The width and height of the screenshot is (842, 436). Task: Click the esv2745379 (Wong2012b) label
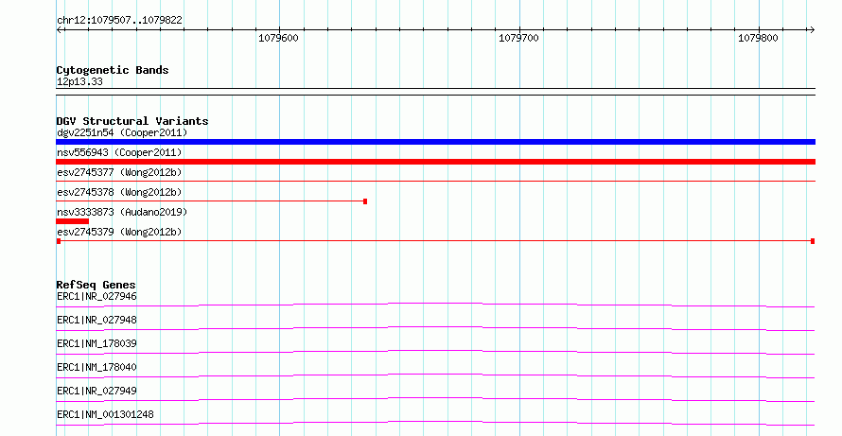(119, 232)
